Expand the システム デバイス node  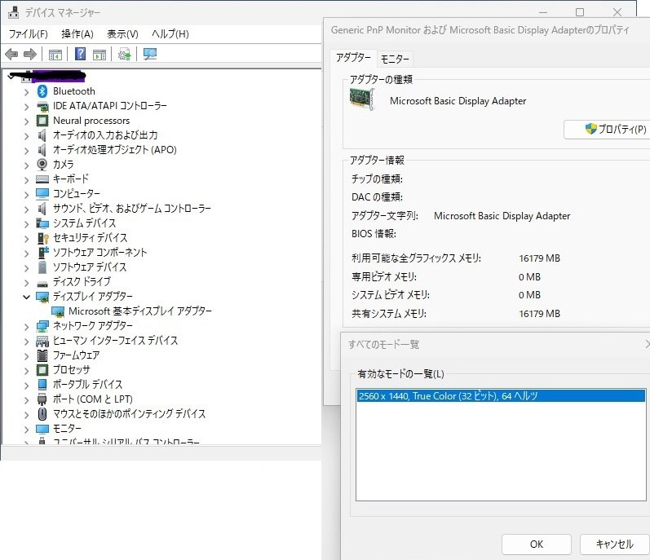click(x=27, y=224)
